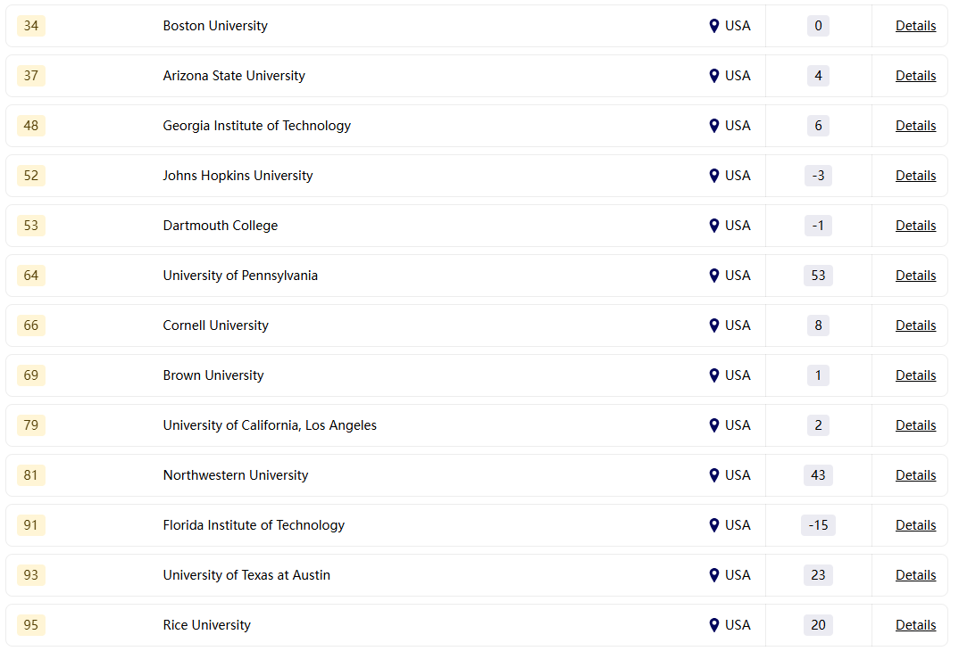Click the location marker for Johns Hopkins University

714,176
